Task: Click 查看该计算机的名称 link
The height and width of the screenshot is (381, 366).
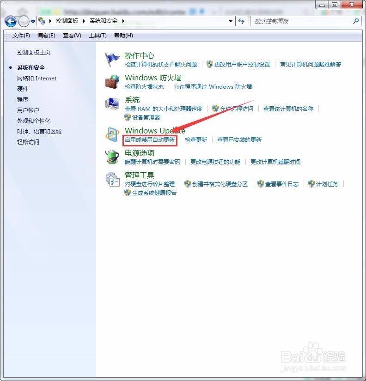Action: (x=288, y=109)
